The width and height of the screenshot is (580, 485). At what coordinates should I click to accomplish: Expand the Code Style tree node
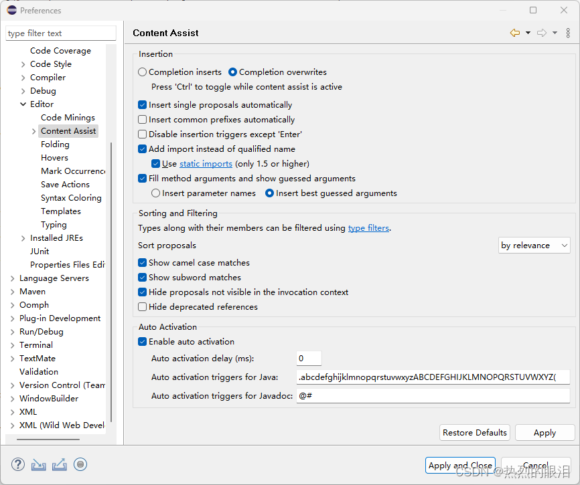tap(23, 64)
